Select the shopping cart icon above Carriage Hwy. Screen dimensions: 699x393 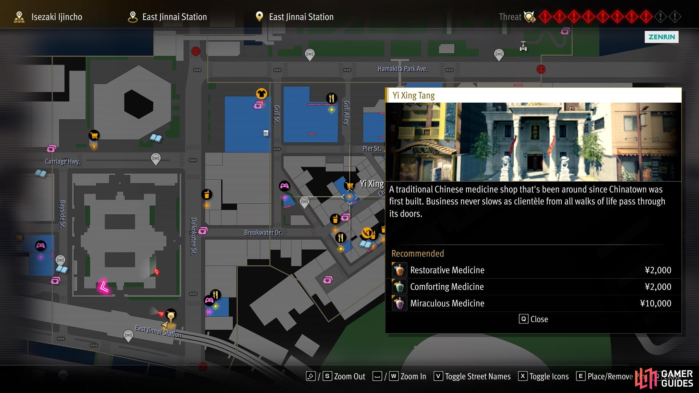[94, 135]
